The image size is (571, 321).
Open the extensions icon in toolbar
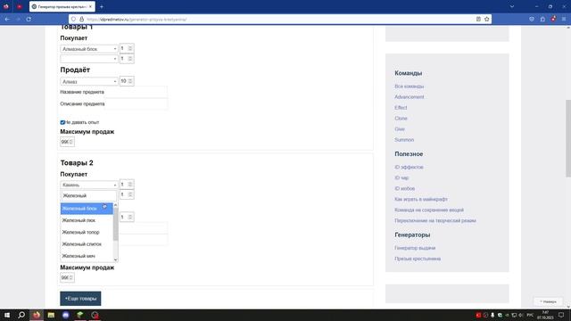pos(542,19)
